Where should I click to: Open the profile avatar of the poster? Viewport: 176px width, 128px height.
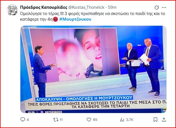pyautogui.click(x=12, y=10)
